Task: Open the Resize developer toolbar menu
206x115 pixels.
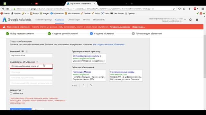Action: (96, 13)
